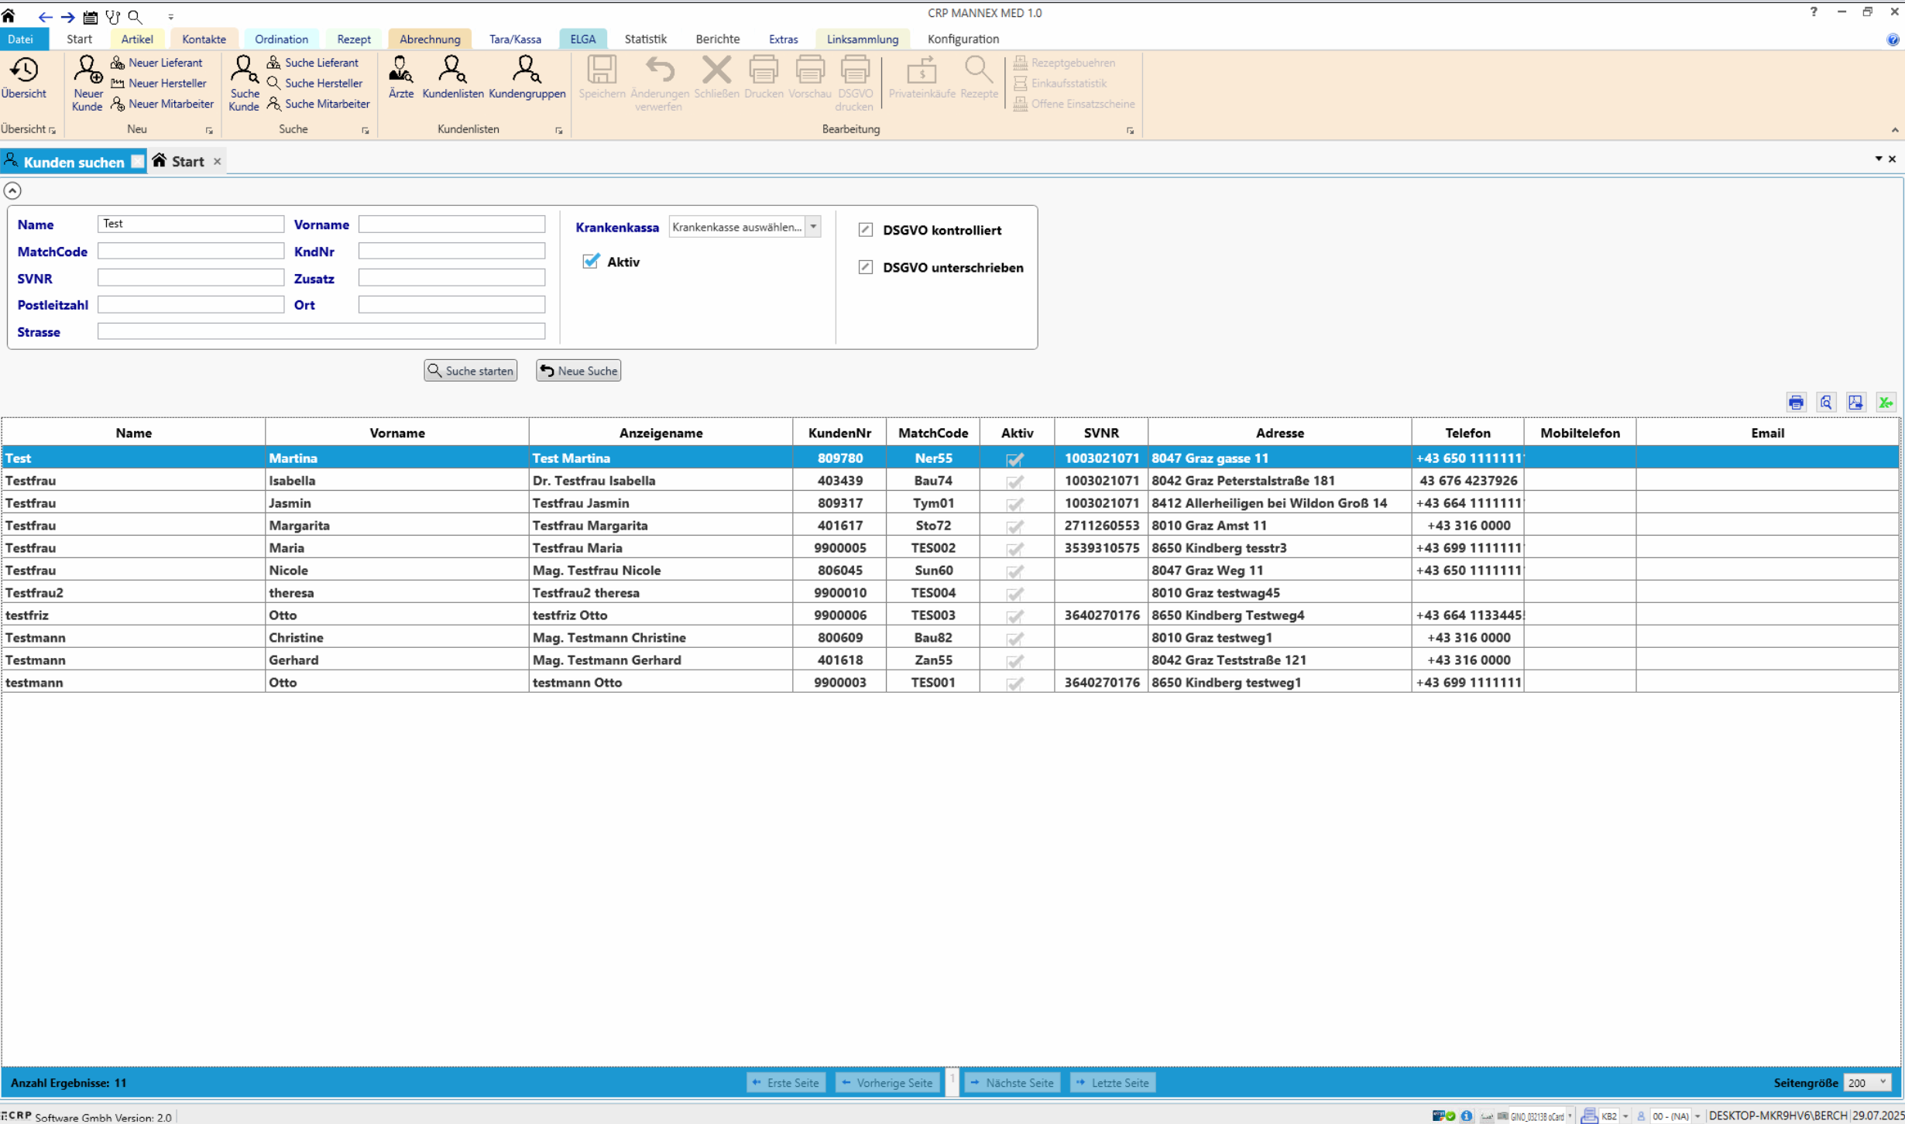
Task: Go to Letzte Seite
Action: coord(1113,1082)
